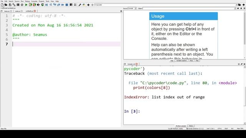The height and width of the screenshot is (138, 246).
Task: Step into function in debugger
Action: (55, 5)
